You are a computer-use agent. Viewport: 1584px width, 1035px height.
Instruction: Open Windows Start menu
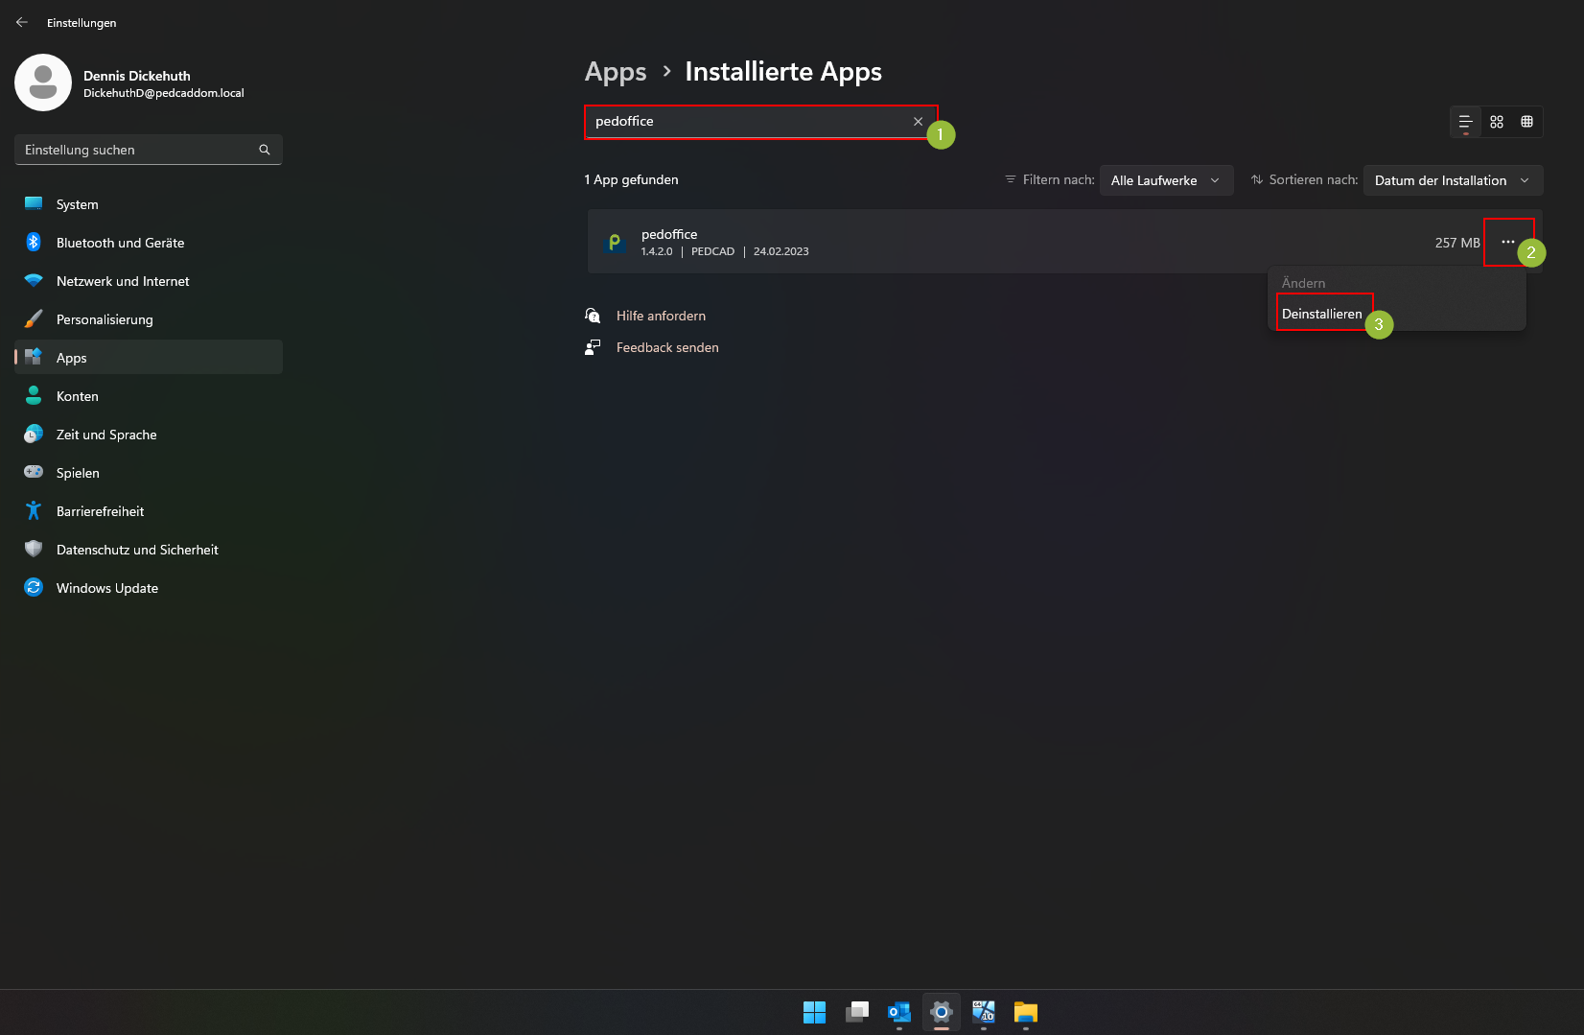814,1012
